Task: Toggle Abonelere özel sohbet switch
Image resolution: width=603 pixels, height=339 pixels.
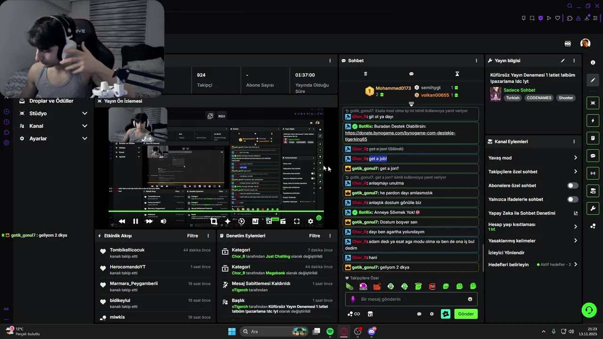Action: click(573, 186)
